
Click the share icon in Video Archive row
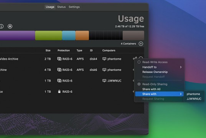pos(135,58)
